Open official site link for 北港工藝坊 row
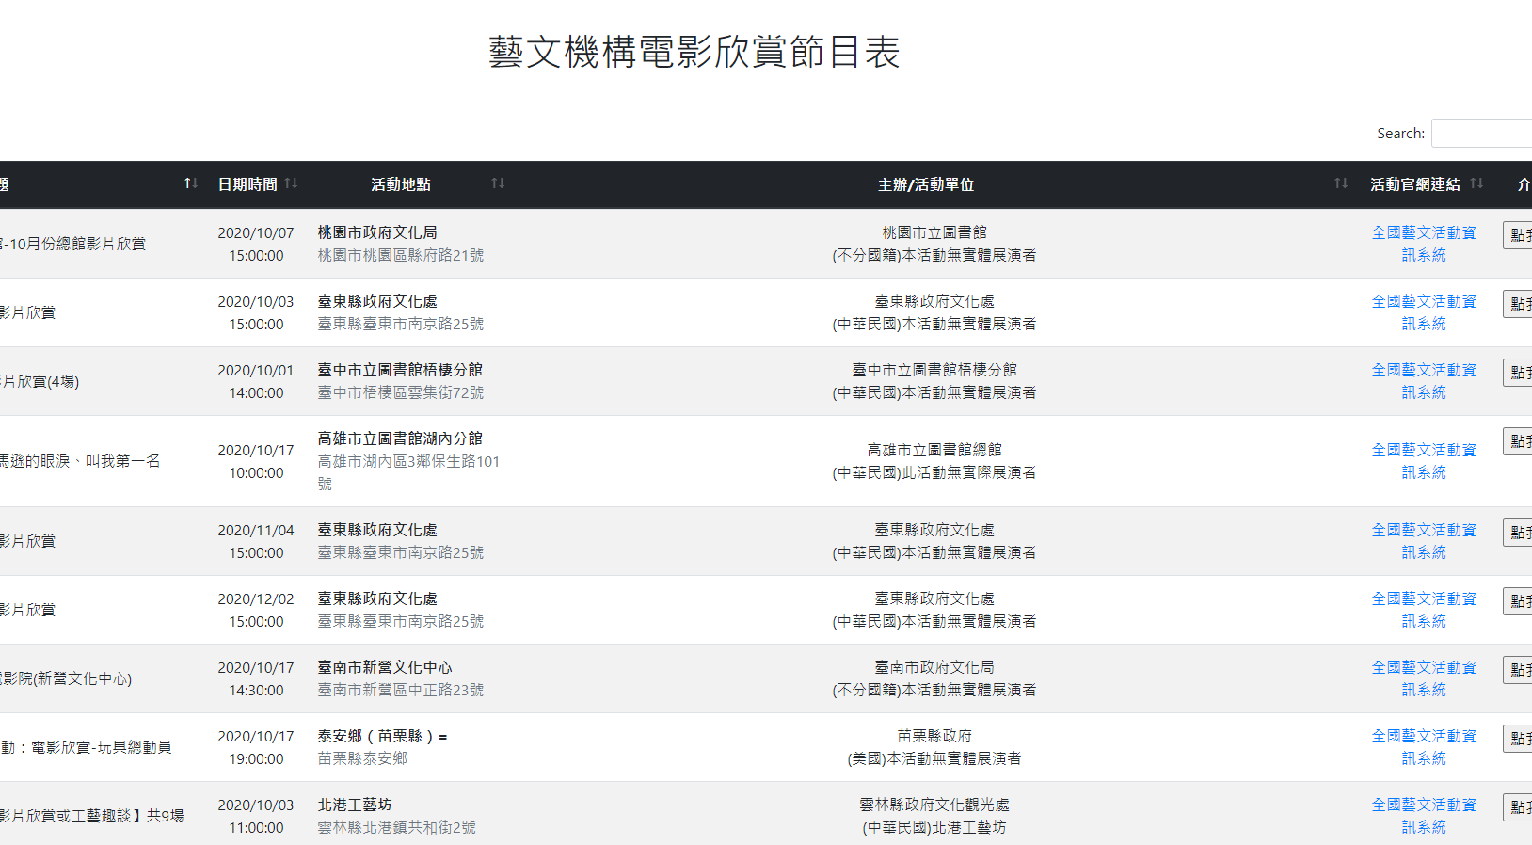This screenshot has width=1532, height=845. pos(1423,816)
